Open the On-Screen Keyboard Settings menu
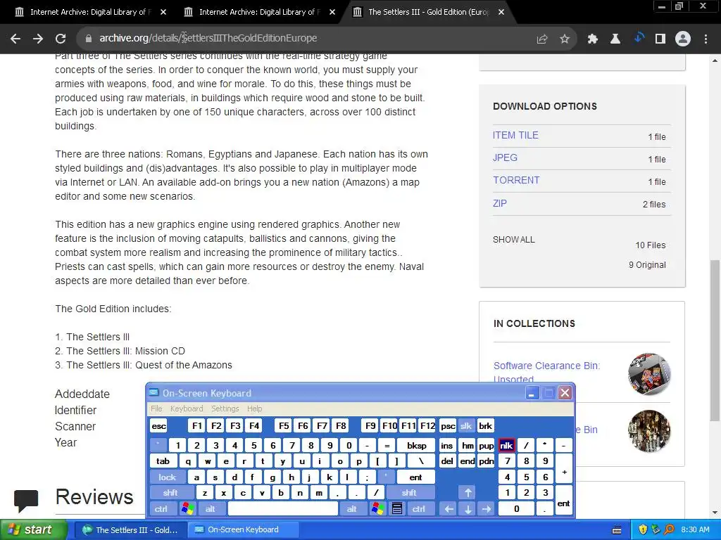This screenshot has width=721, height=540. 225,409
